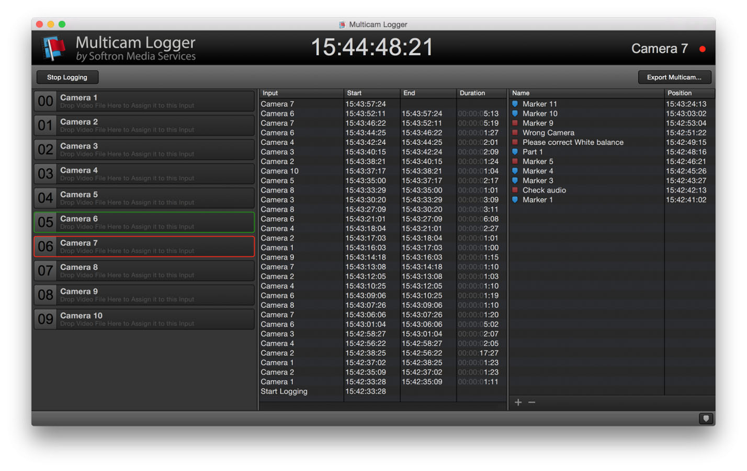747x471 pixels.
Task: Select the Marker 5 name text
Action: point(538,162)
